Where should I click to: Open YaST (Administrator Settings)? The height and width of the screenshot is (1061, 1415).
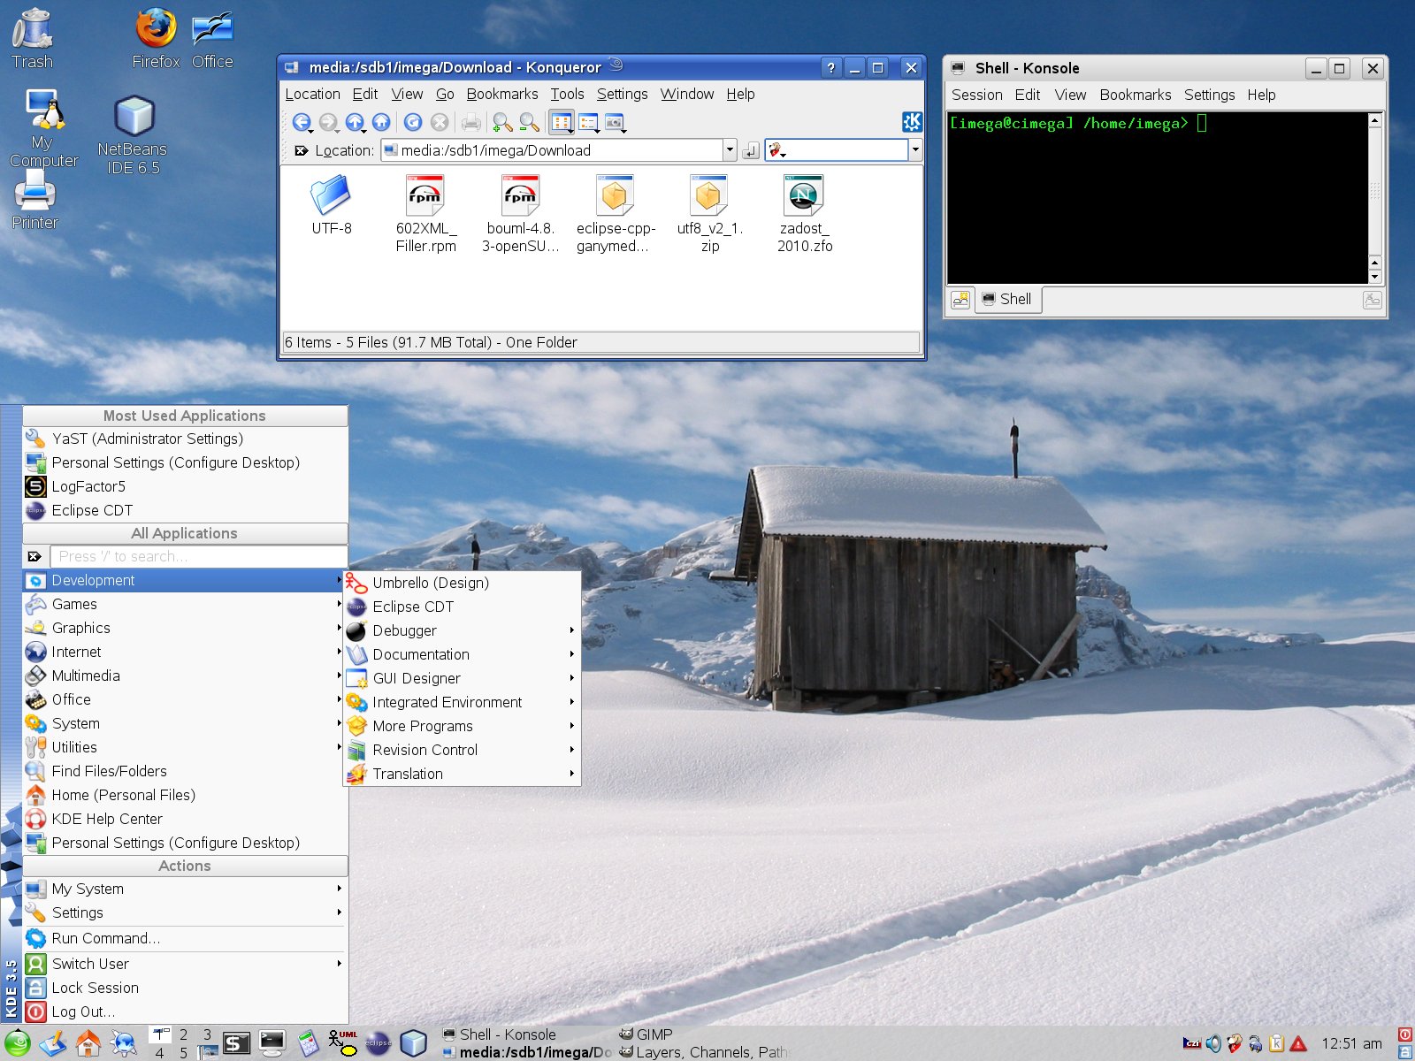click(x=184, y=439)
